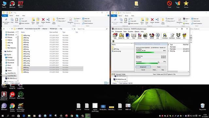Click the Windows Start button

tap(2, 116)
